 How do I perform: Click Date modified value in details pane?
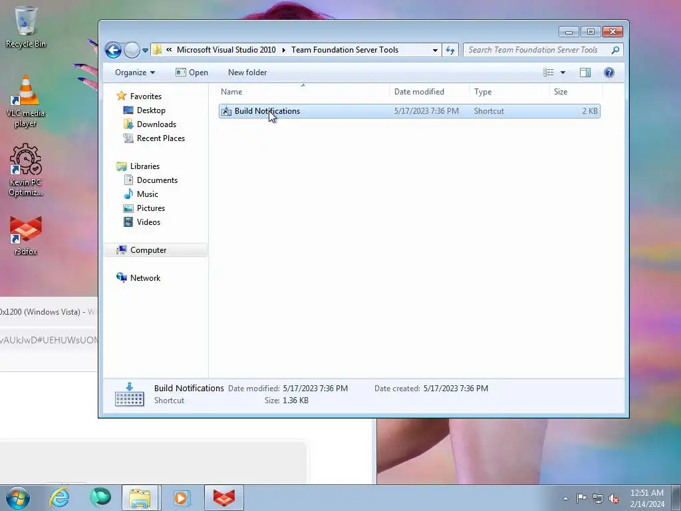[x=315, y=389]
